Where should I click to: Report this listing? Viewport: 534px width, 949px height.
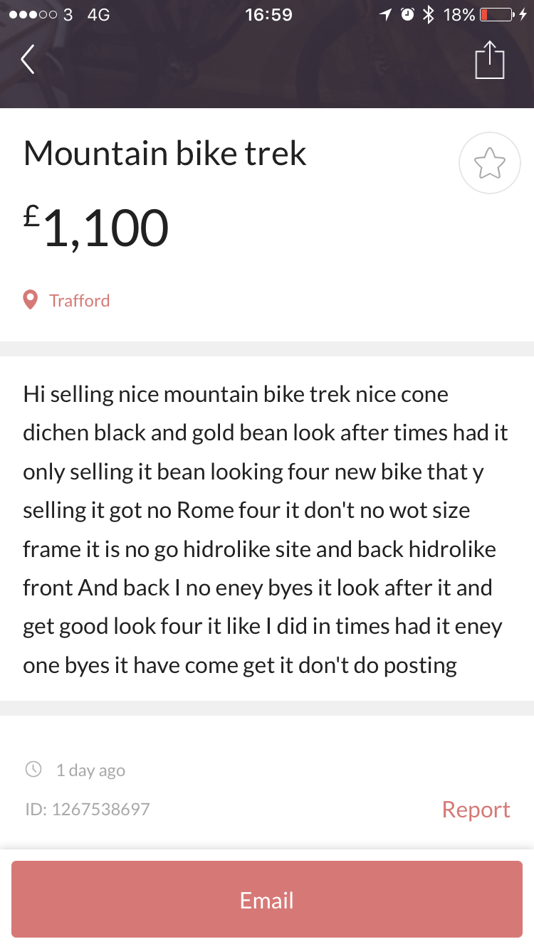coord(476,810)
